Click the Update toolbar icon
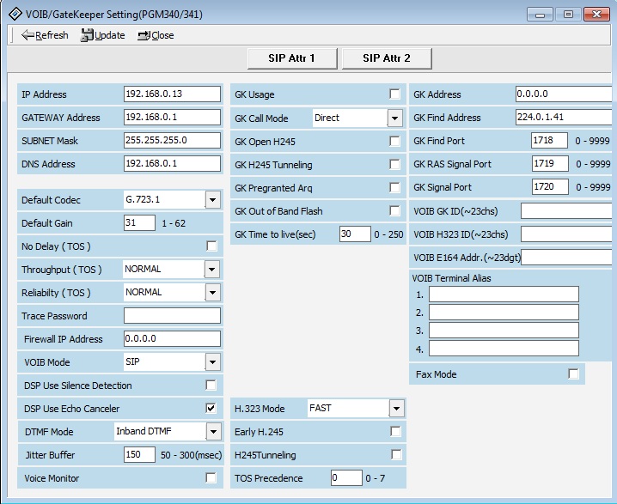This screenshot has height=504, width=617. click(x=87, y=35)
